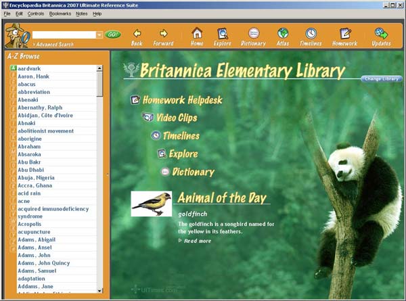The image size is (406, 301).
Task: Click the A-Z list scroll down arrow
Action: [x=99, y=290]
